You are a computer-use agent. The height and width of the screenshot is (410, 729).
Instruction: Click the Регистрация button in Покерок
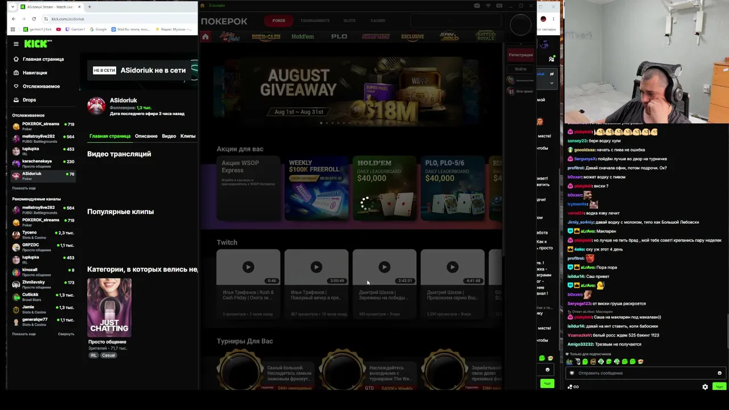[521, 55]
